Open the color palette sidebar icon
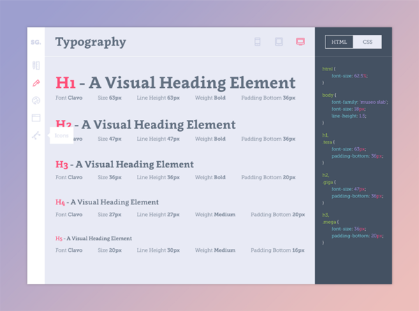Viewport: 419px width, 311px height. tap(36, 100)
